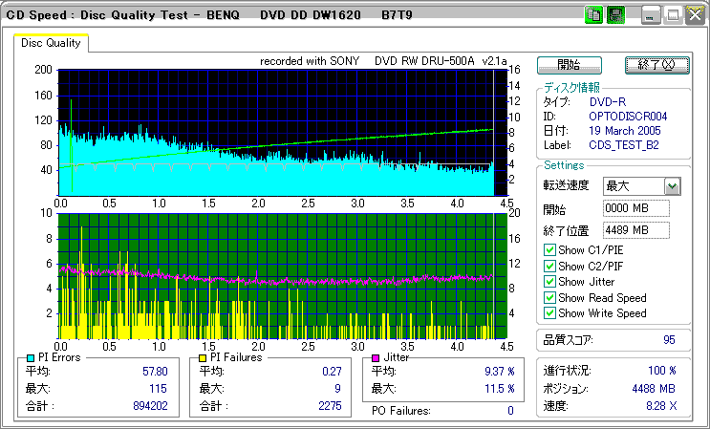Image resolution: width=710 pixels, height=429 pixels.
Task: Turn off Show Write Speed
Action: tap(549, 312)
